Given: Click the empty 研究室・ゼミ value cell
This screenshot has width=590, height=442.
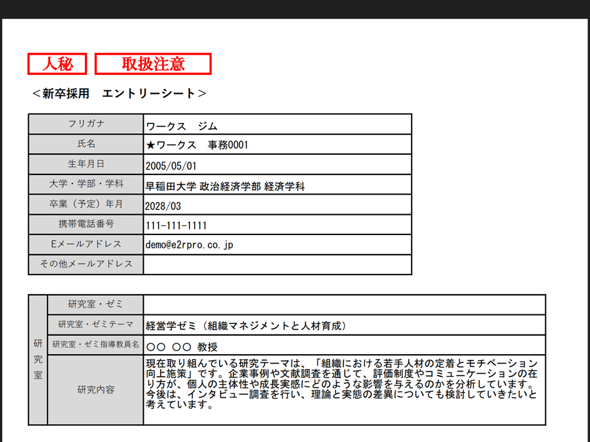Looking at the screenshot, I should (x=344, y=304).
